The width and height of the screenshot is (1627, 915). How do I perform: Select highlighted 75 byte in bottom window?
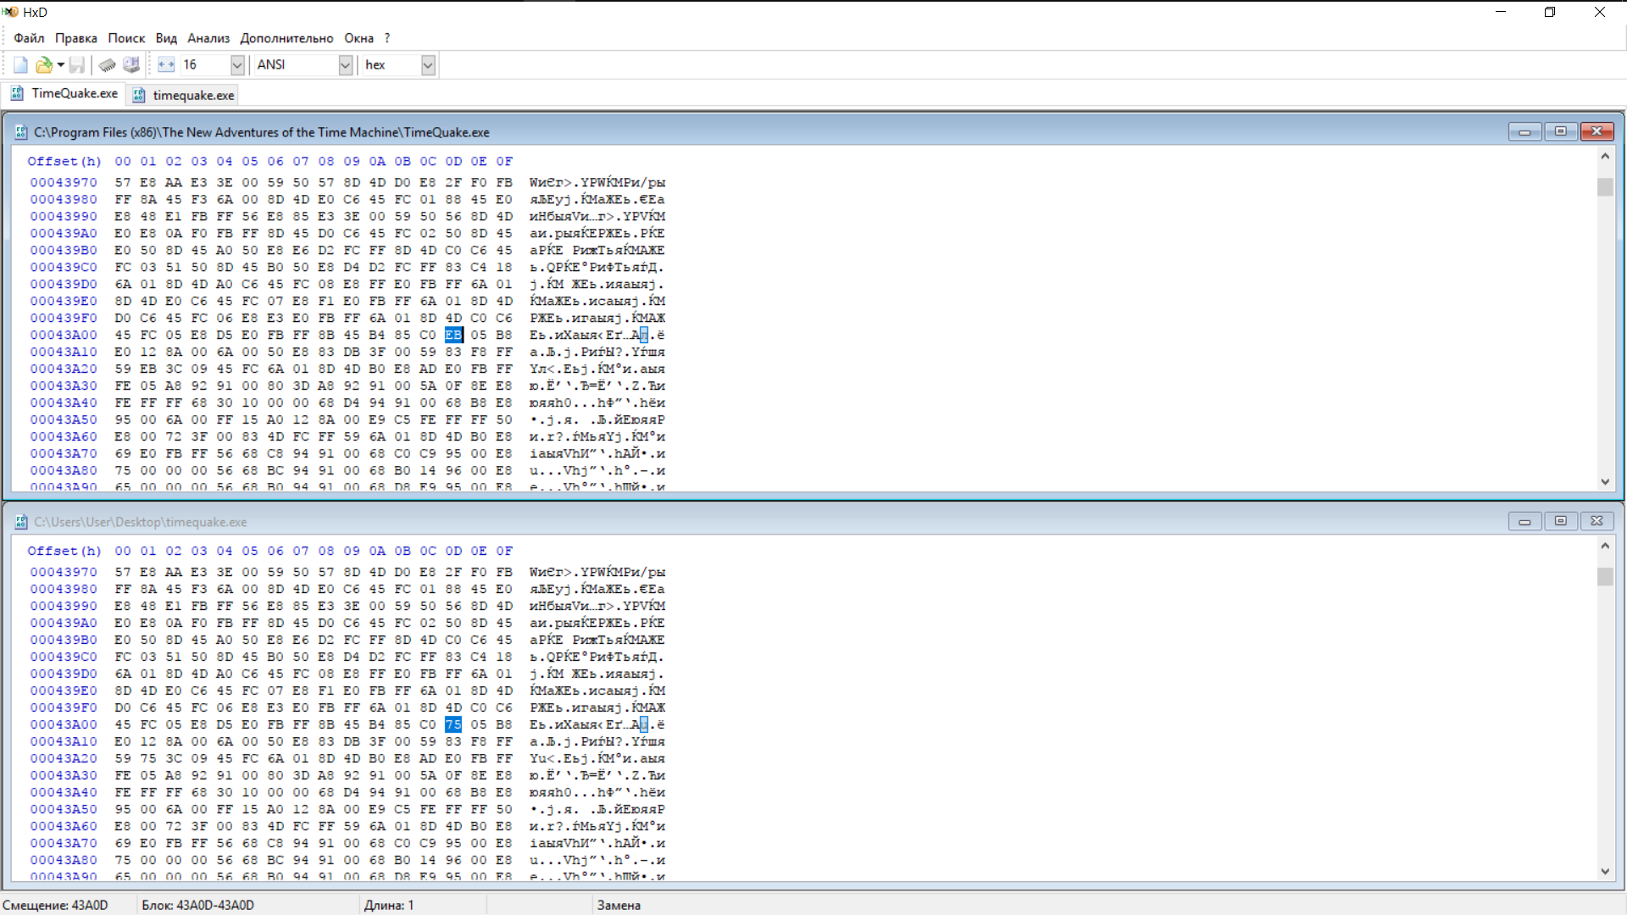pyautogui.click(x=453, y=724)
